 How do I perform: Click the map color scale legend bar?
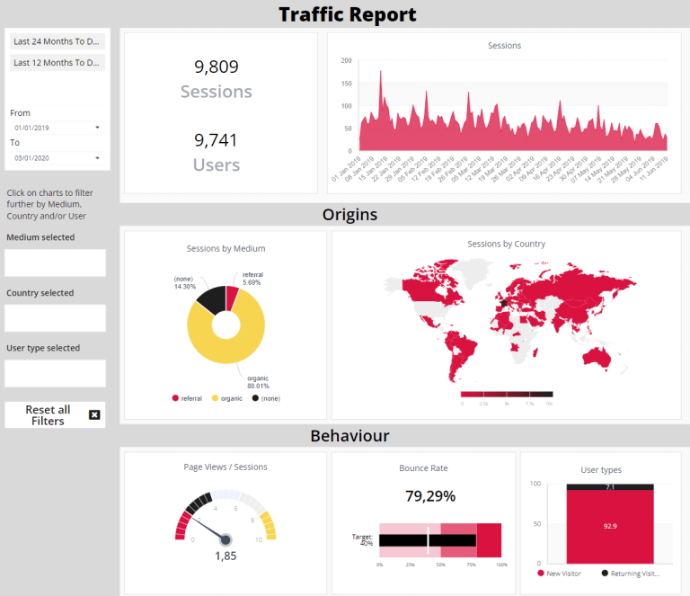[507, 394]
